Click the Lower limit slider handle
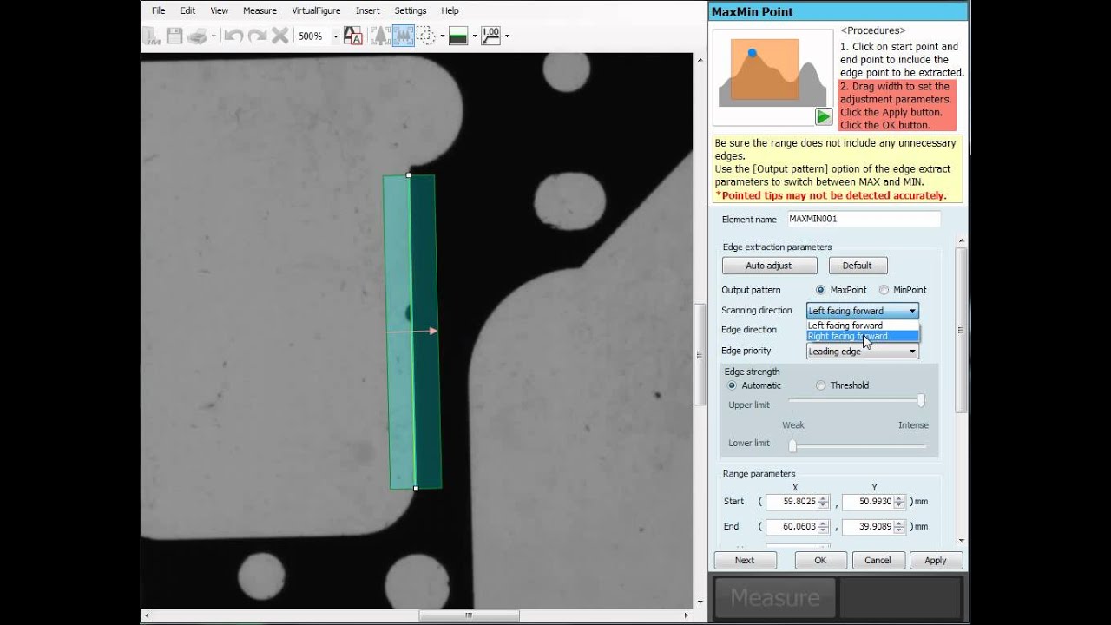The height and width of the screenshot is (625, 1111). [x=792, y=445]
